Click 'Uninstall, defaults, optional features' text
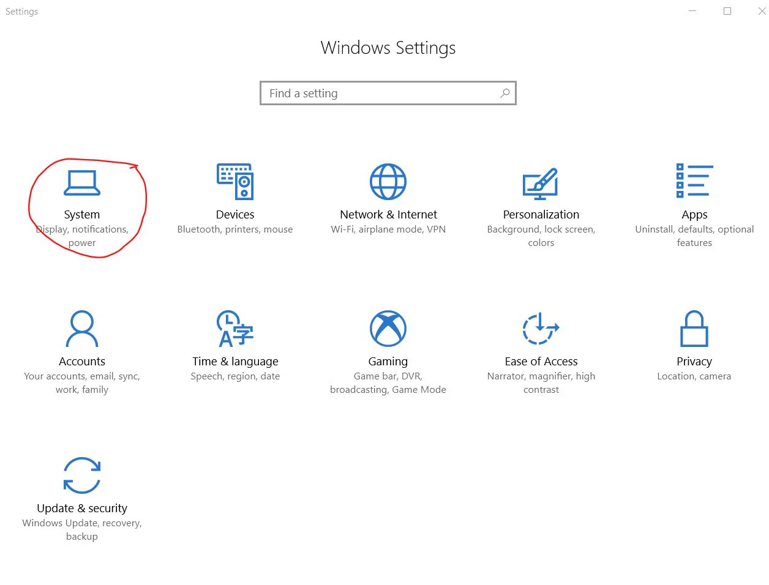Screen dimensions: 769x585 pyautogui.click(x=694, y=236)
